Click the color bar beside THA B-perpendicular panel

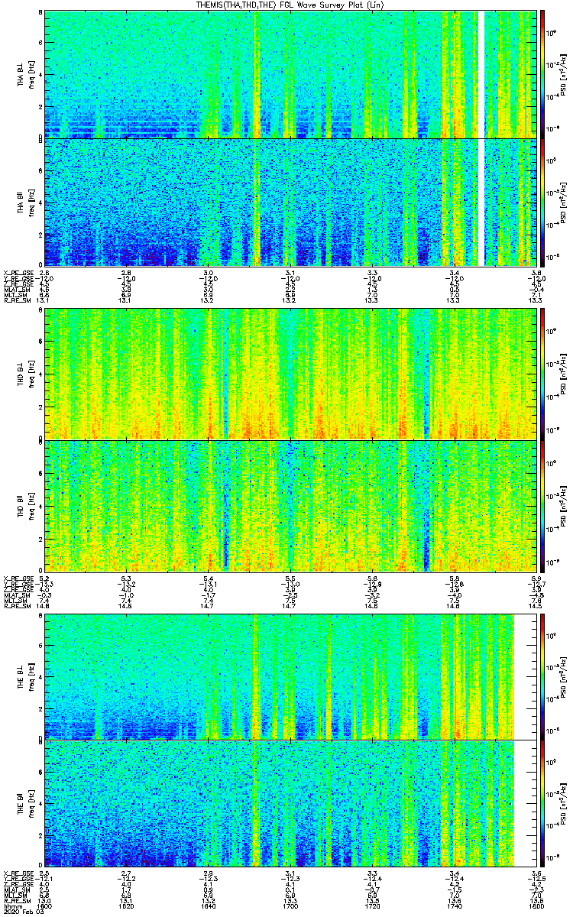[x=542, y=74]
